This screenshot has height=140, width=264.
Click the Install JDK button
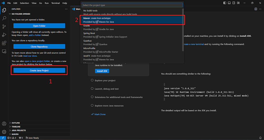pyautogui.click(x=102, y=71)
